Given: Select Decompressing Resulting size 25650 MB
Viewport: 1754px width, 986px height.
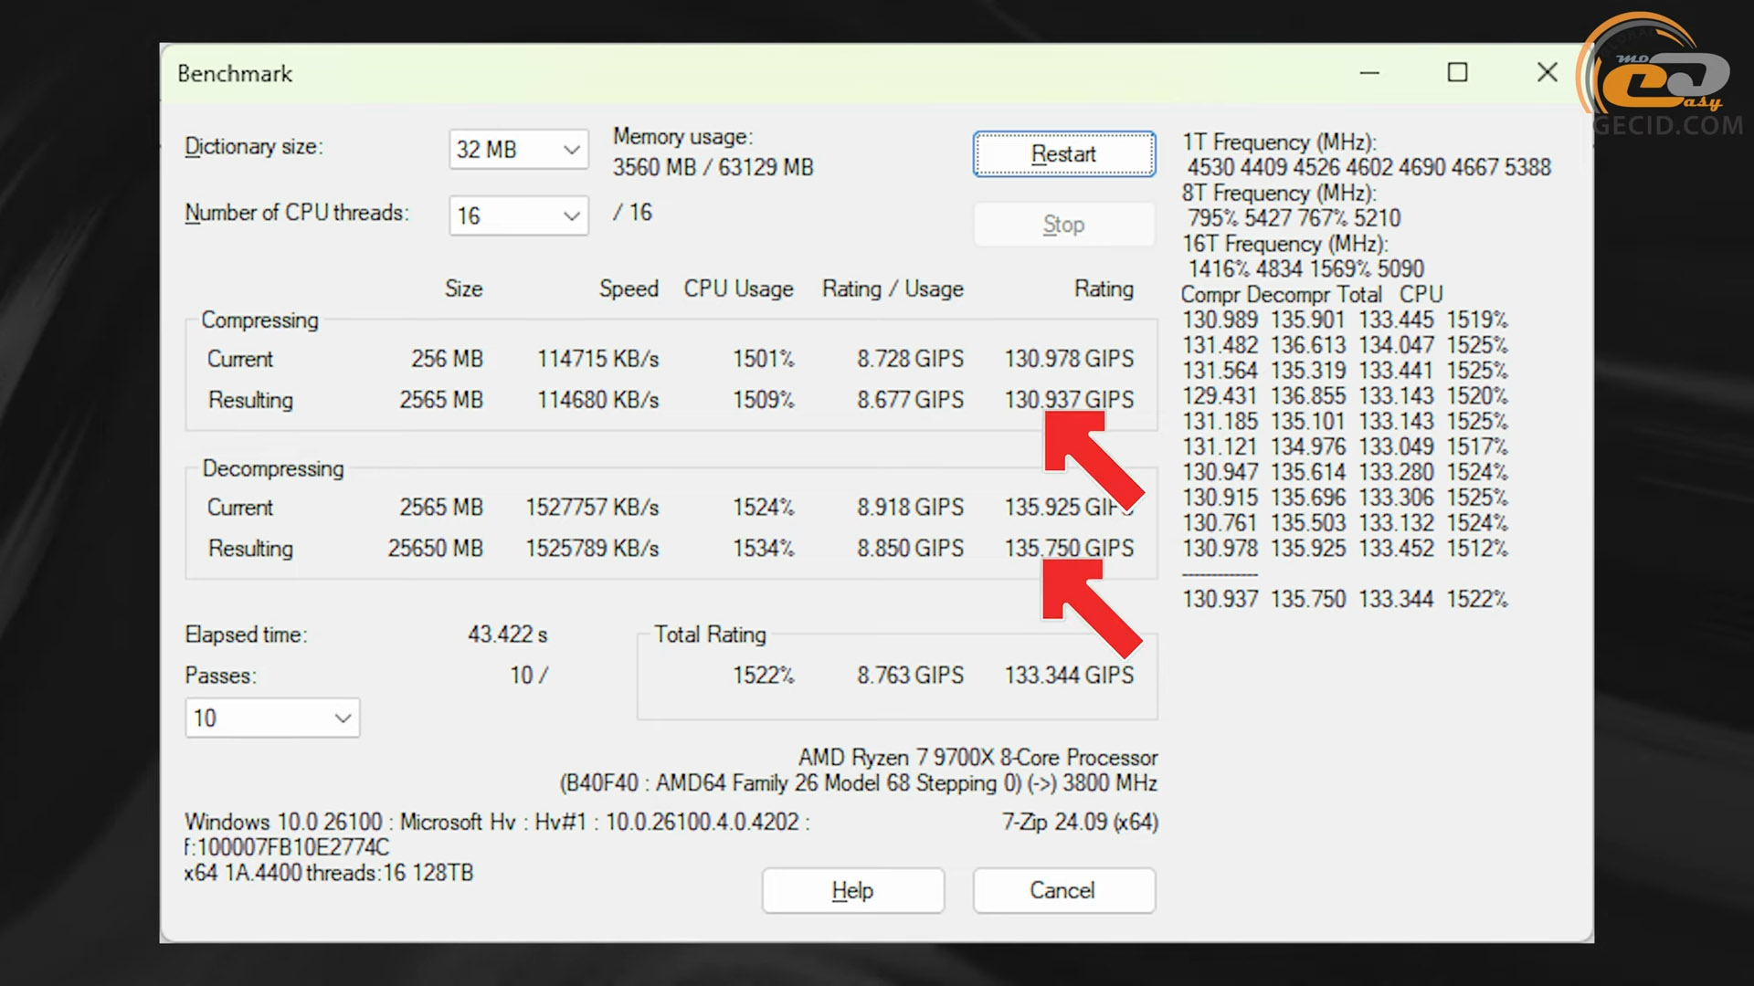Looking at the screenshot, I should [435, 549].
